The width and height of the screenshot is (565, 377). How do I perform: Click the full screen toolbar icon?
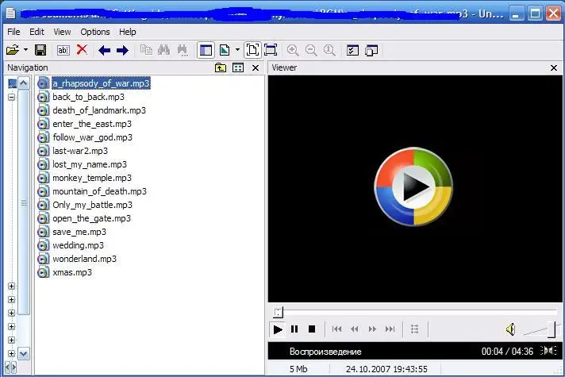pyautogui.click(x=271, y=50)
